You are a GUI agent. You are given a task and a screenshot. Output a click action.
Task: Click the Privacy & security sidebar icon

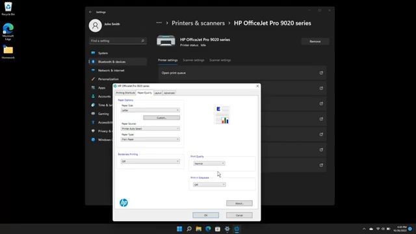(x=93, y=131)
